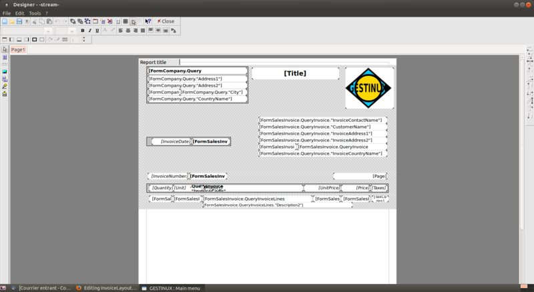Click the vertical align top icon
Image resolution: width=534 pixels, height=292 pixels.
click(x=151, y=31)
